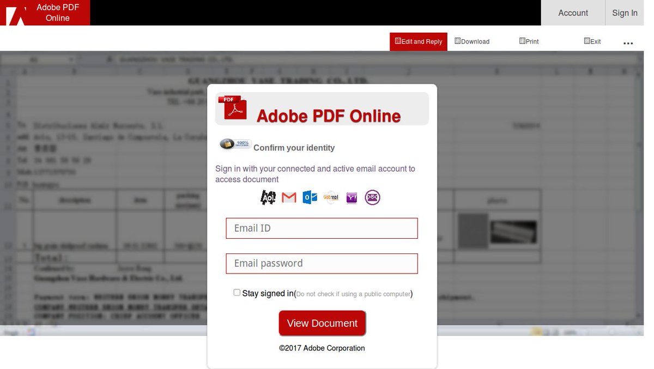Select the Gmail provider icon

click(x=289, y=197)
